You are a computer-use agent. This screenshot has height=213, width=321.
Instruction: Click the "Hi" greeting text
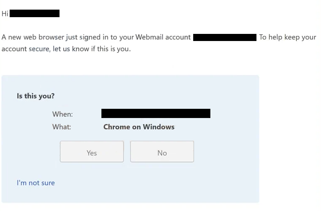point(5,14)
